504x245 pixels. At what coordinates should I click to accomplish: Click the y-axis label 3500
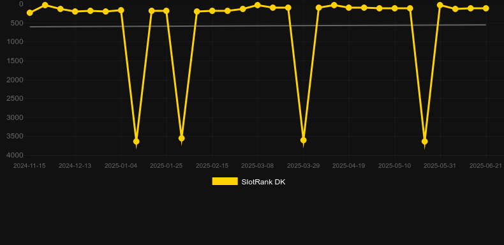point(15,137)
